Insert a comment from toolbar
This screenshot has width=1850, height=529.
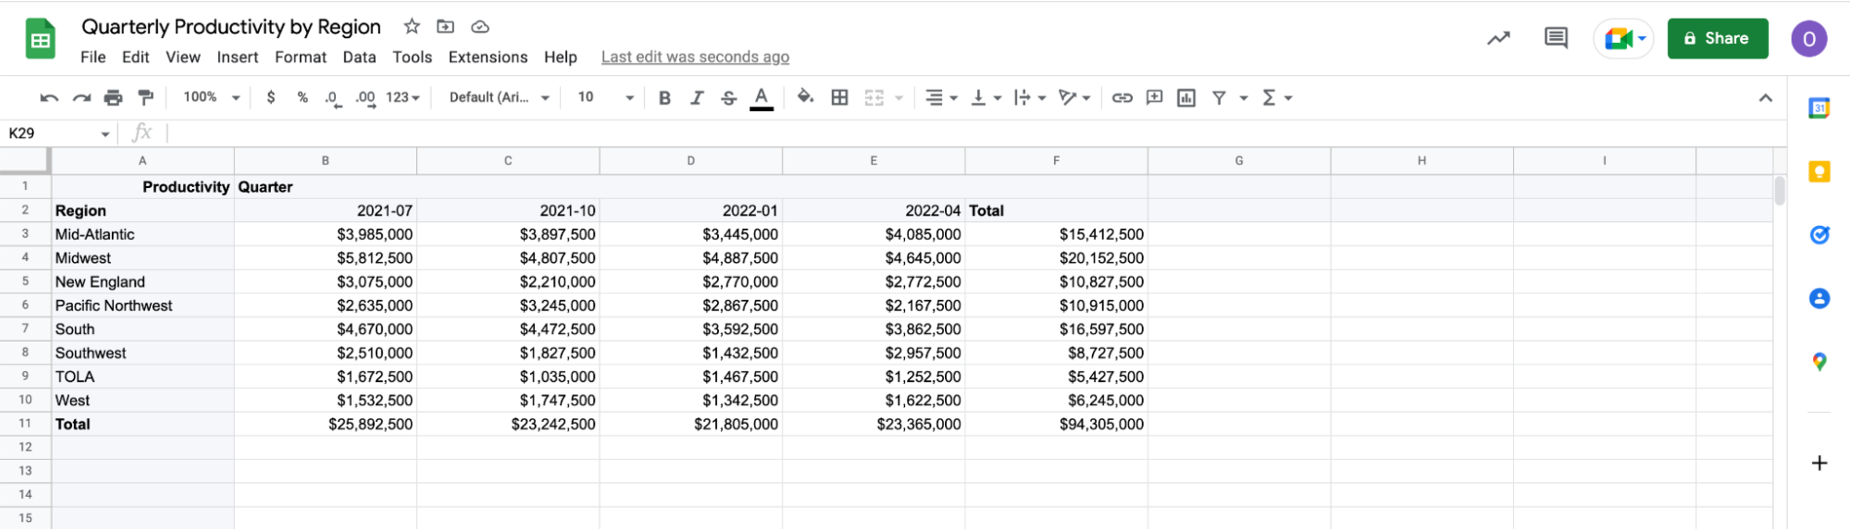click(x=1154, y=98)
